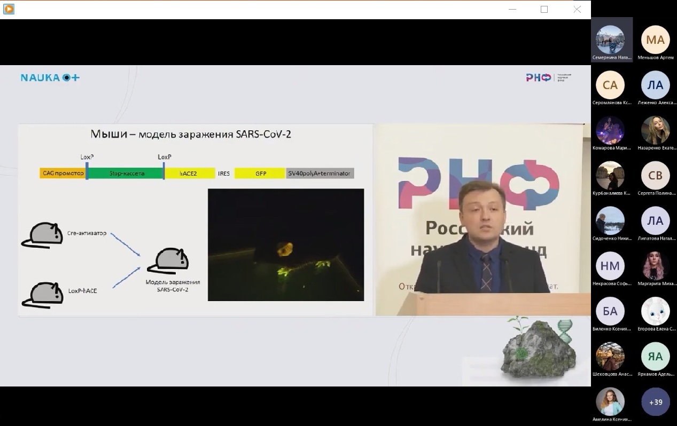Open Курбаналиева participant photo avatar
Screen dimensions: 677x426
tap(610, 176)
